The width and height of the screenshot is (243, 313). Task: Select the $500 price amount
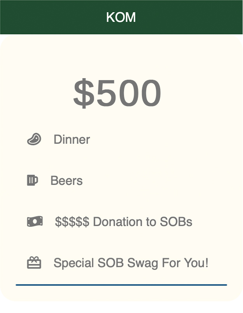(x=117, y=93)
